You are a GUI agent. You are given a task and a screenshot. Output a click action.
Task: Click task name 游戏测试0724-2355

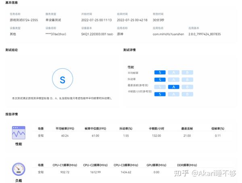click(x=24, y=20)
